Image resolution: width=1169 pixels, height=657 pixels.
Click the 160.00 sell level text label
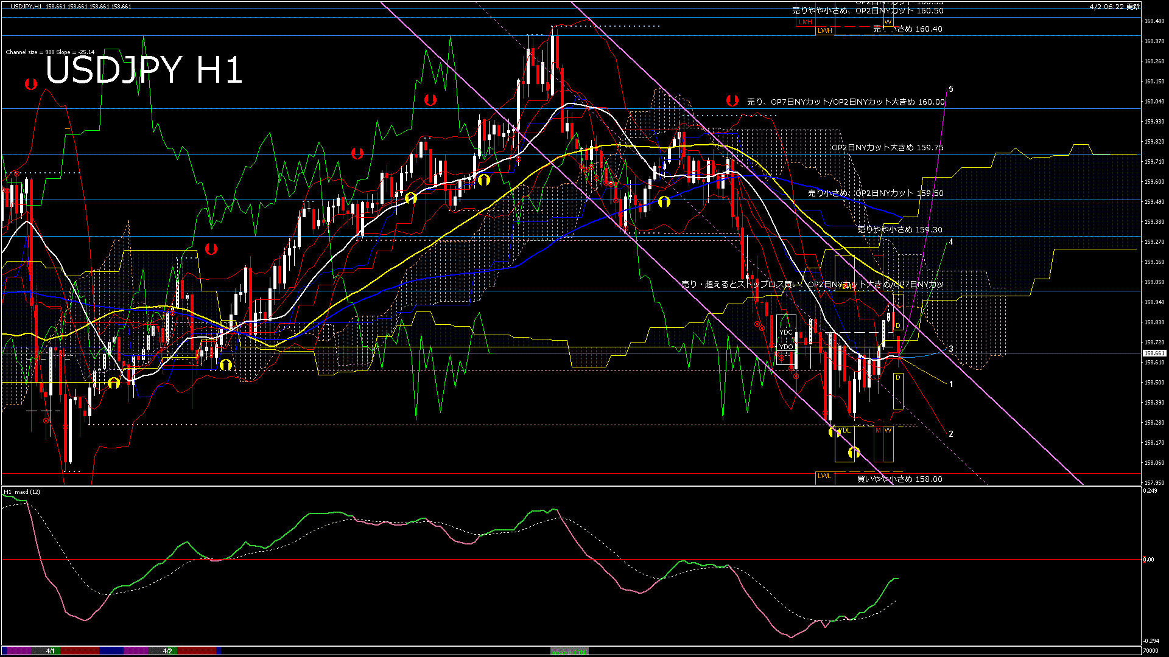click(x=846, y=102)
